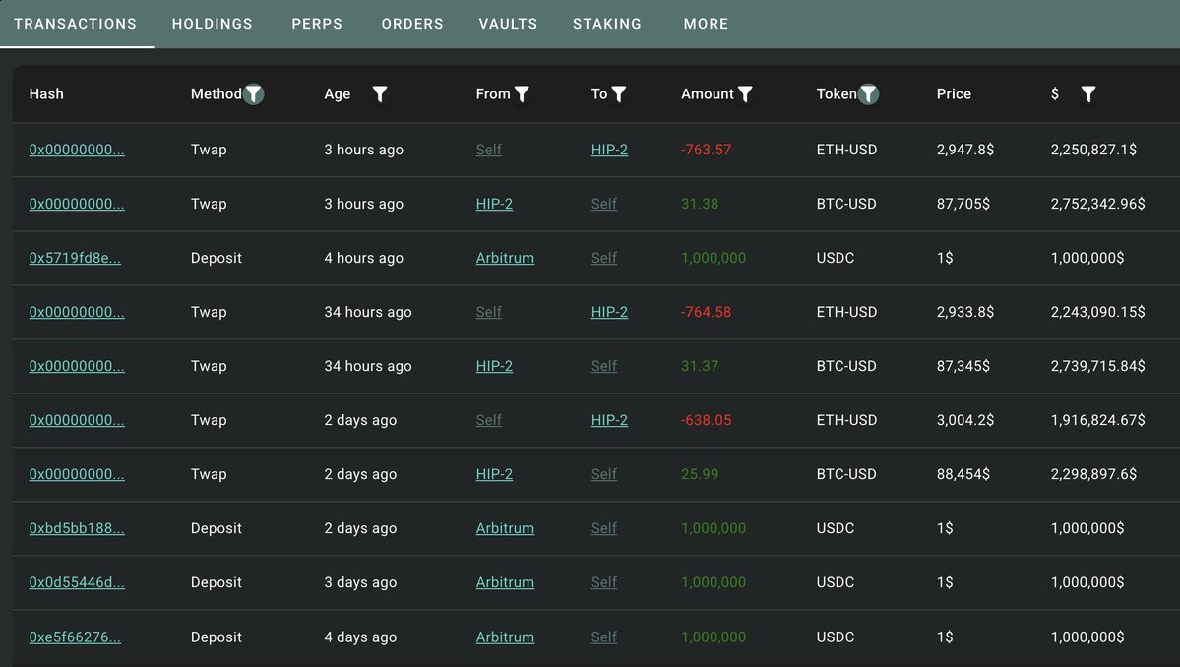This screenshot has height=667, width=1180.
Task: Select the Staking tab
Action: (607, 24)
